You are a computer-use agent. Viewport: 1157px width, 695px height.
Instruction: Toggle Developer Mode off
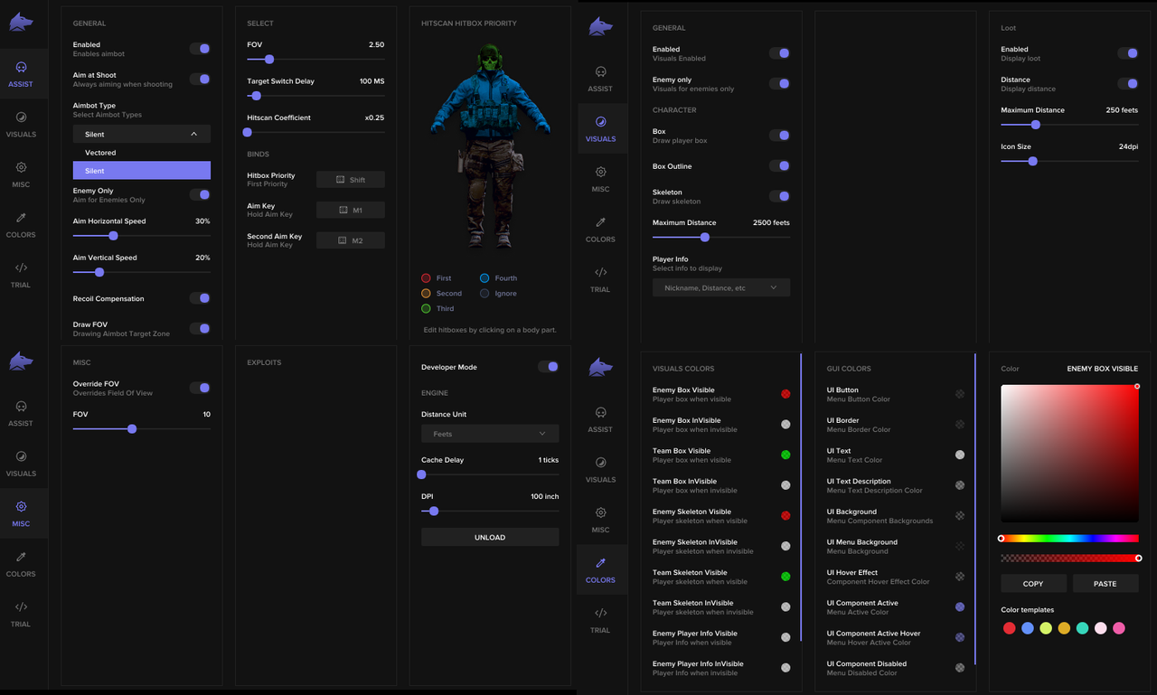548,367
